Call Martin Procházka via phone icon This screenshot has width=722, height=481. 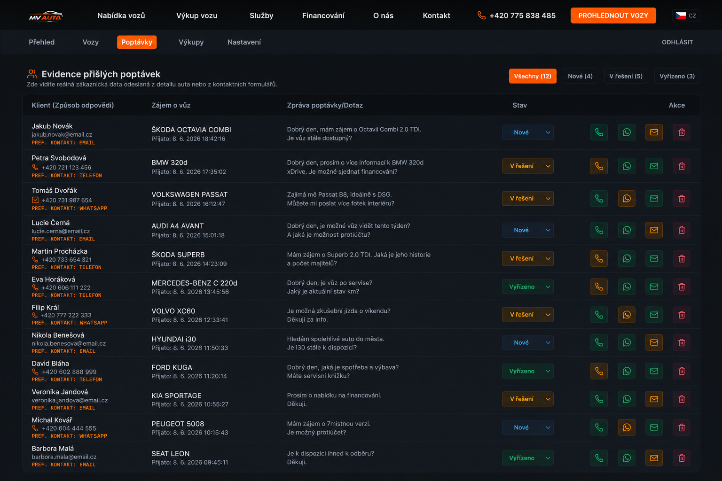[x=599, y=258]
